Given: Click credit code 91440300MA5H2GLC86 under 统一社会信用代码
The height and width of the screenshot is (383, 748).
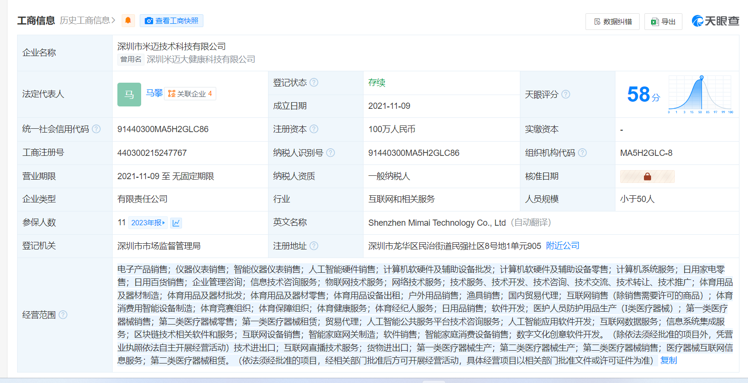Looking at the screenshot, I should pos(163,129).
